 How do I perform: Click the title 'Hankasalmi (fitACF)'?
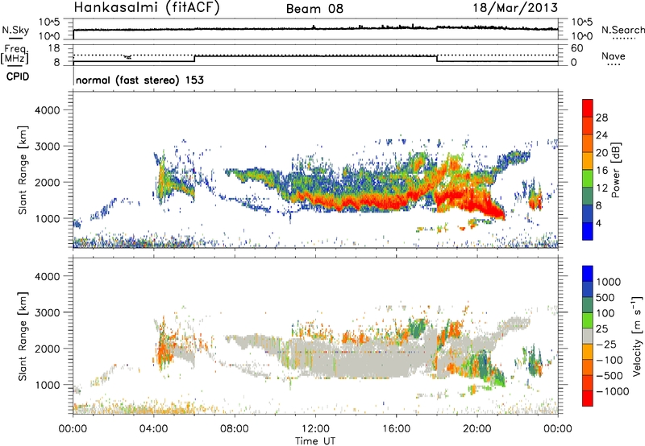[147, 8]
